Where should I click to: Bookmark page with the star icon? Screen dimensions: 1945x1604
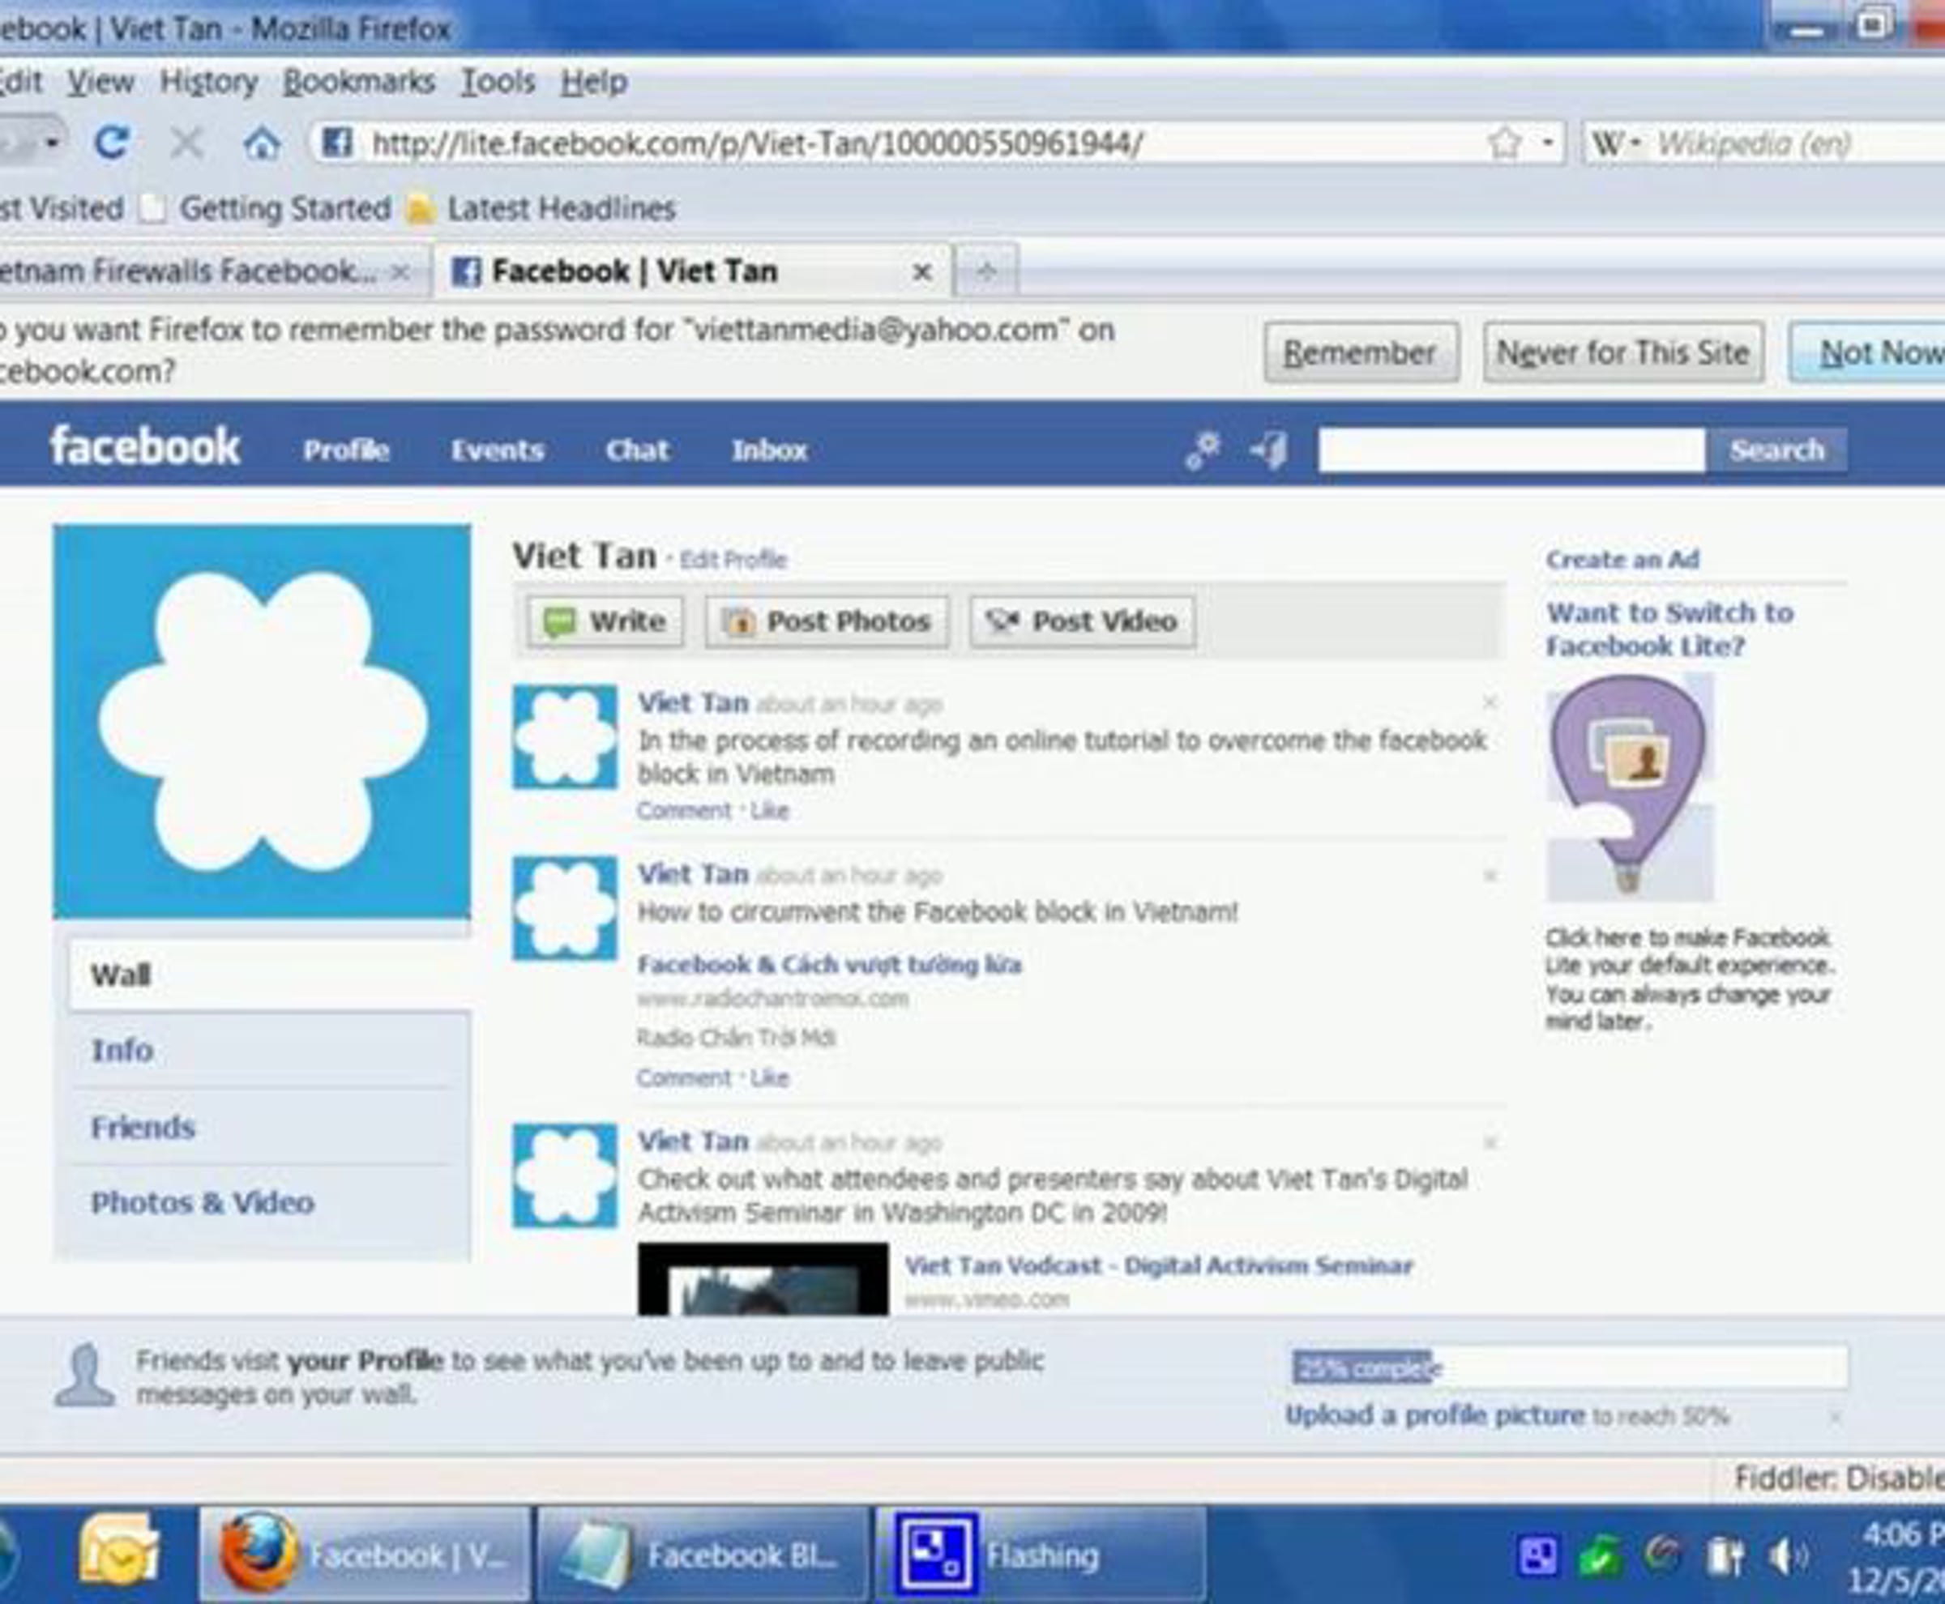click(1504, 143)
